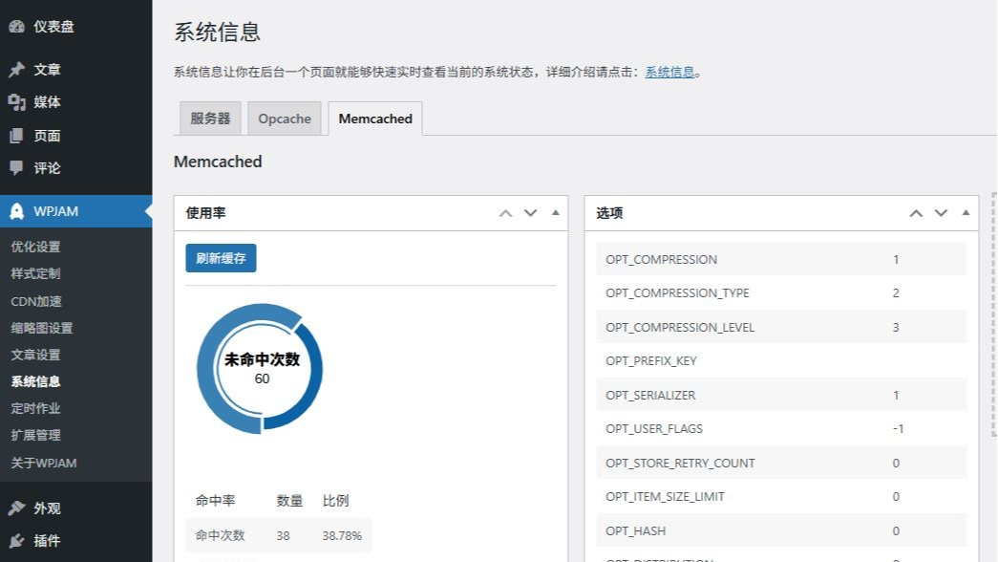Collapse the 使用率 panel
This screenshot has height=562, width=998.
(x=555, y=213)
